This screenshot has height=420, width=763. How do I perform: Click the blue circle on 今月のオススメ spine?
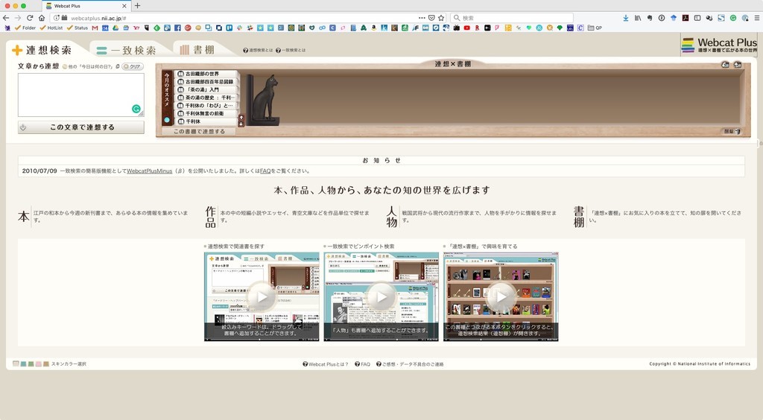(167, 120)
